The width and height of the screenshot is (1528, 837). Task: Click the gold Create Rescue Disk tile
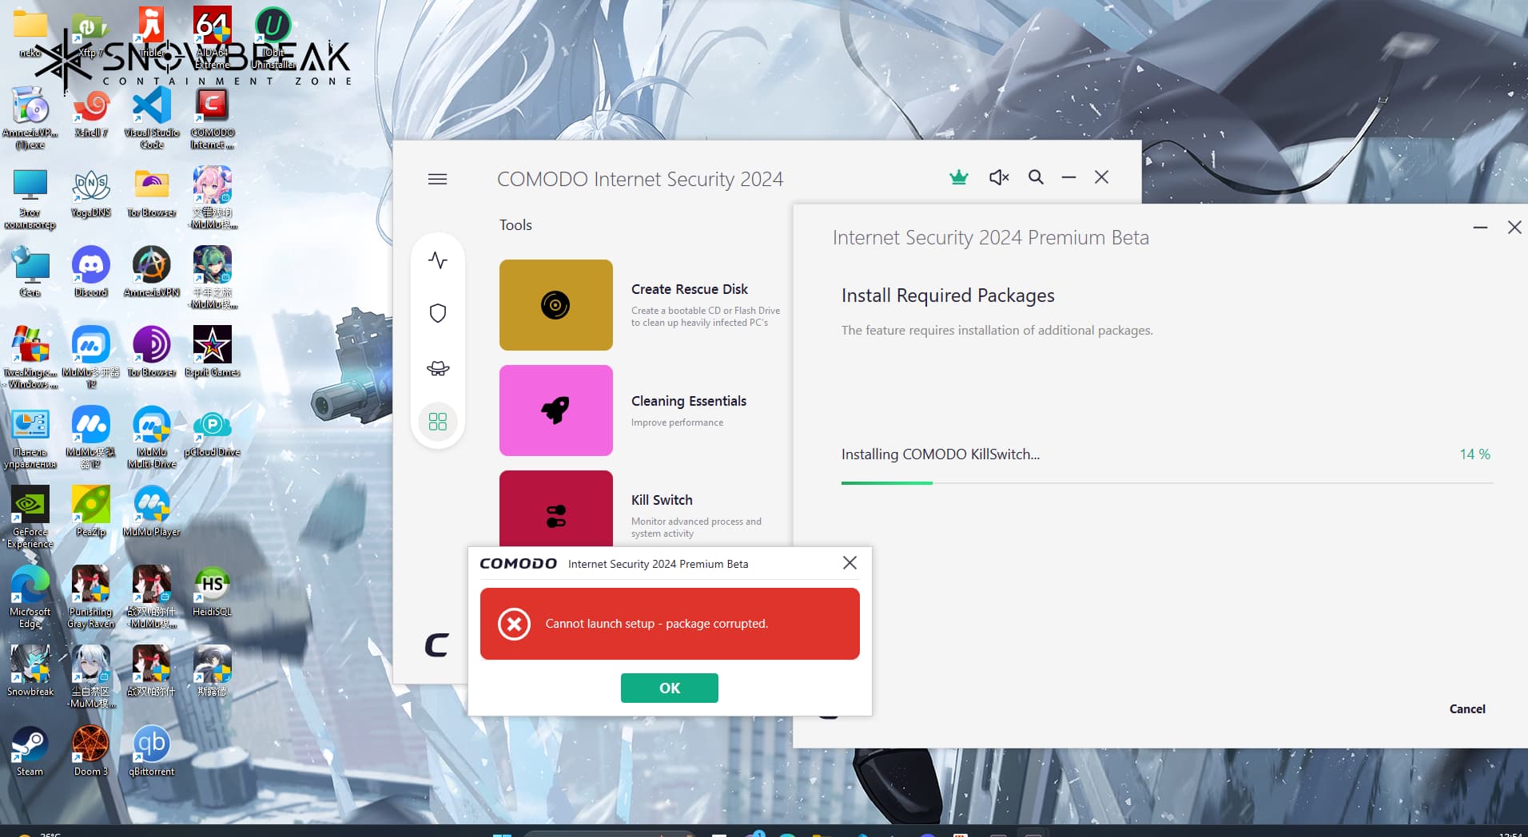tap(556, 304)
